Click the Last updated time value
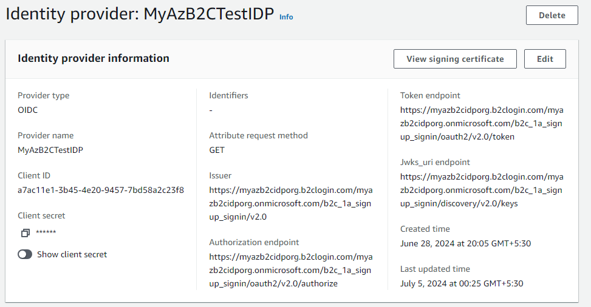 click(462, 284)
